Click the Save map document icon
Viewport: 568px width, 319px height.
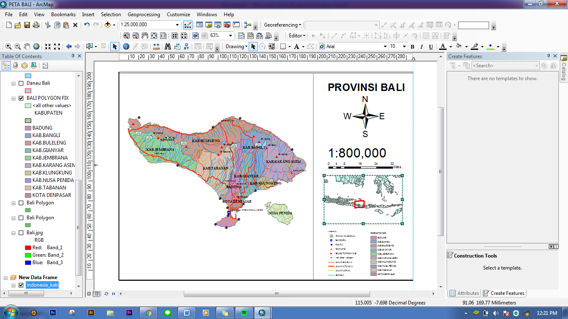click(27, 25)
